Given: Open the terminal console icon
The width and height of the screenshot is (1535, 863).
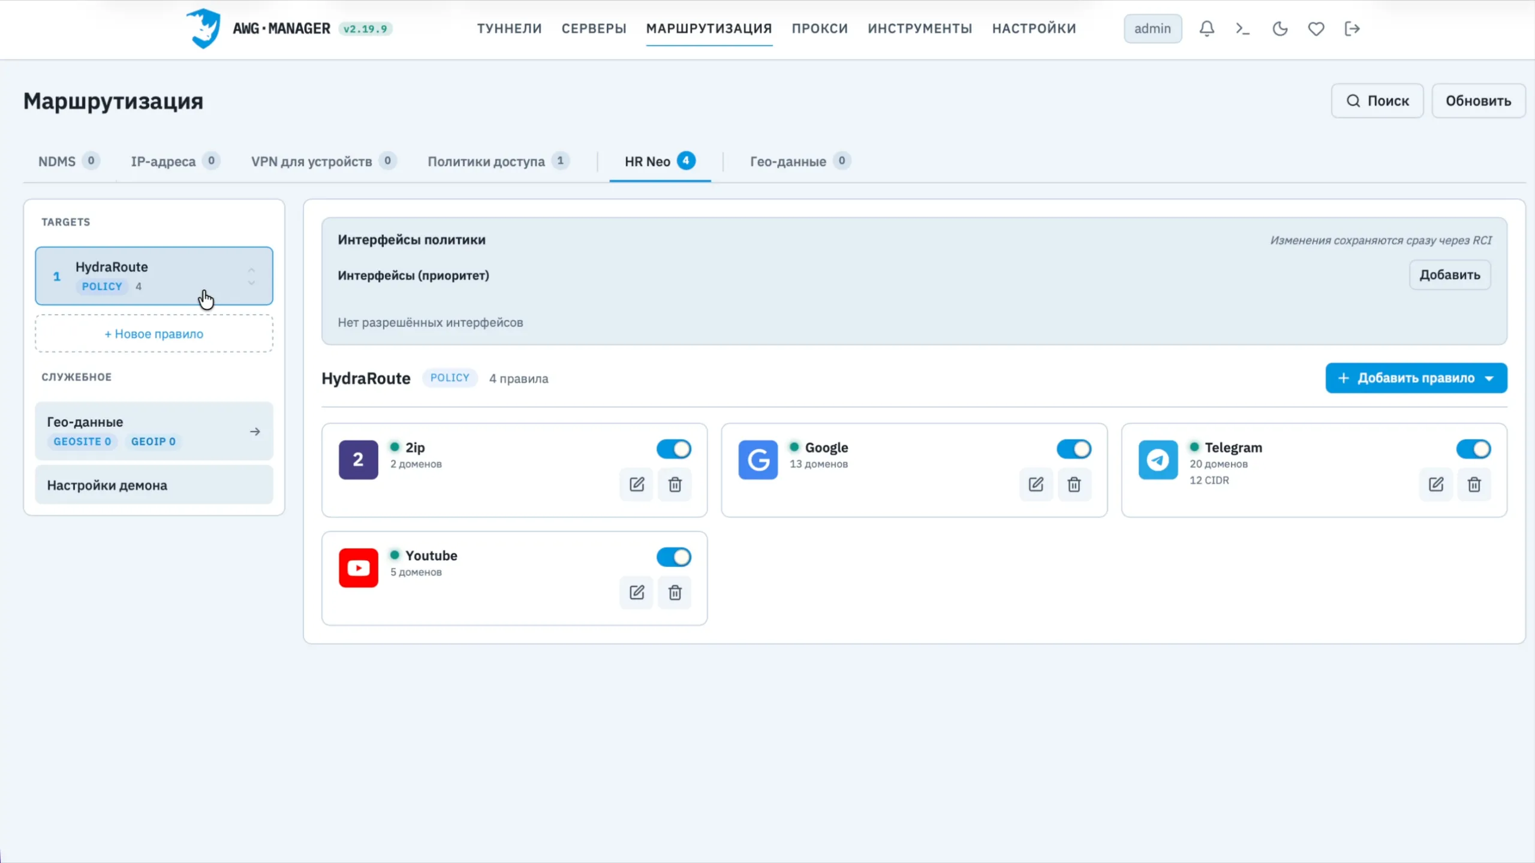Looking at the screenshot, I should 1242,28.
